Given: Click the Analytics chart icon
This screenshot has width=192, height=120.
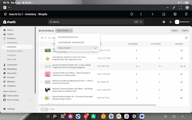Looking at the screenshot, I should tap(5, 86).
